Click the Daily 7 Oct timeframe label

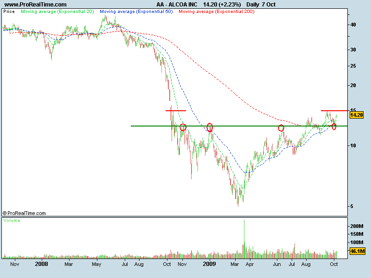(261, 5)
